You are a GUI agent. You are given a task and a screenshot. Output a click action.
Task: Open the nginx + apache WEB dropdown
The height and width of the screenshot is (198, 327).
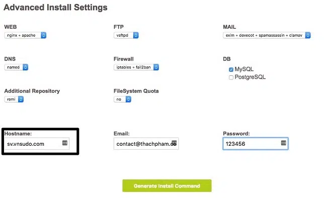(25, 35)
